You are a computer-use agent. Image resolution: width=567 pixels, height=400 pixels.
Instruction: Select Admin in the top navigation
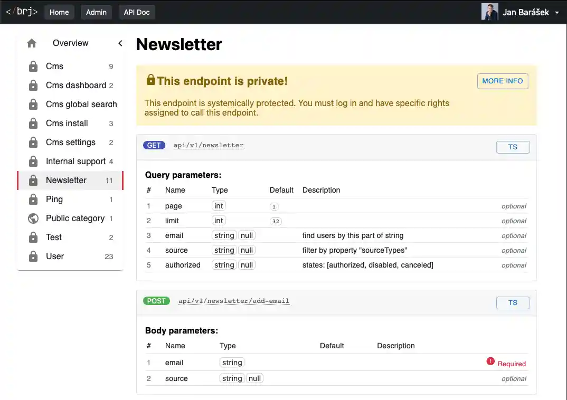(96, 12)
